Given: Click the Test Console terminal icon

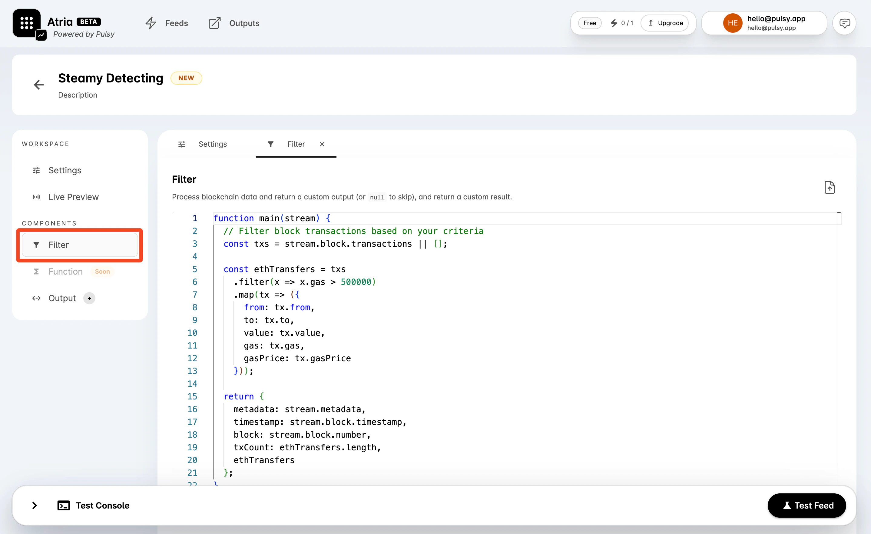Looking at the screenshot, I should coord(64,506).
